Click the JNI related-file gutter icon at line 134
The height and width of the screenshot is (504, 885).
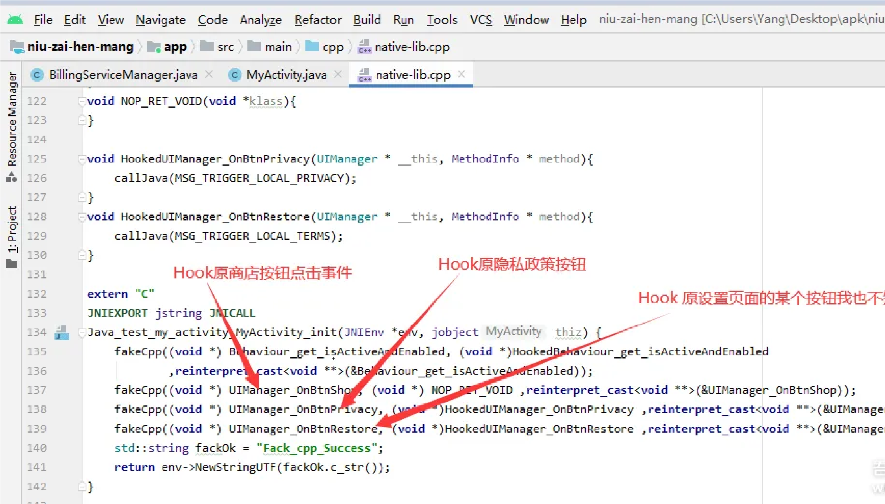pyautogui.click(x=62, y=332)
